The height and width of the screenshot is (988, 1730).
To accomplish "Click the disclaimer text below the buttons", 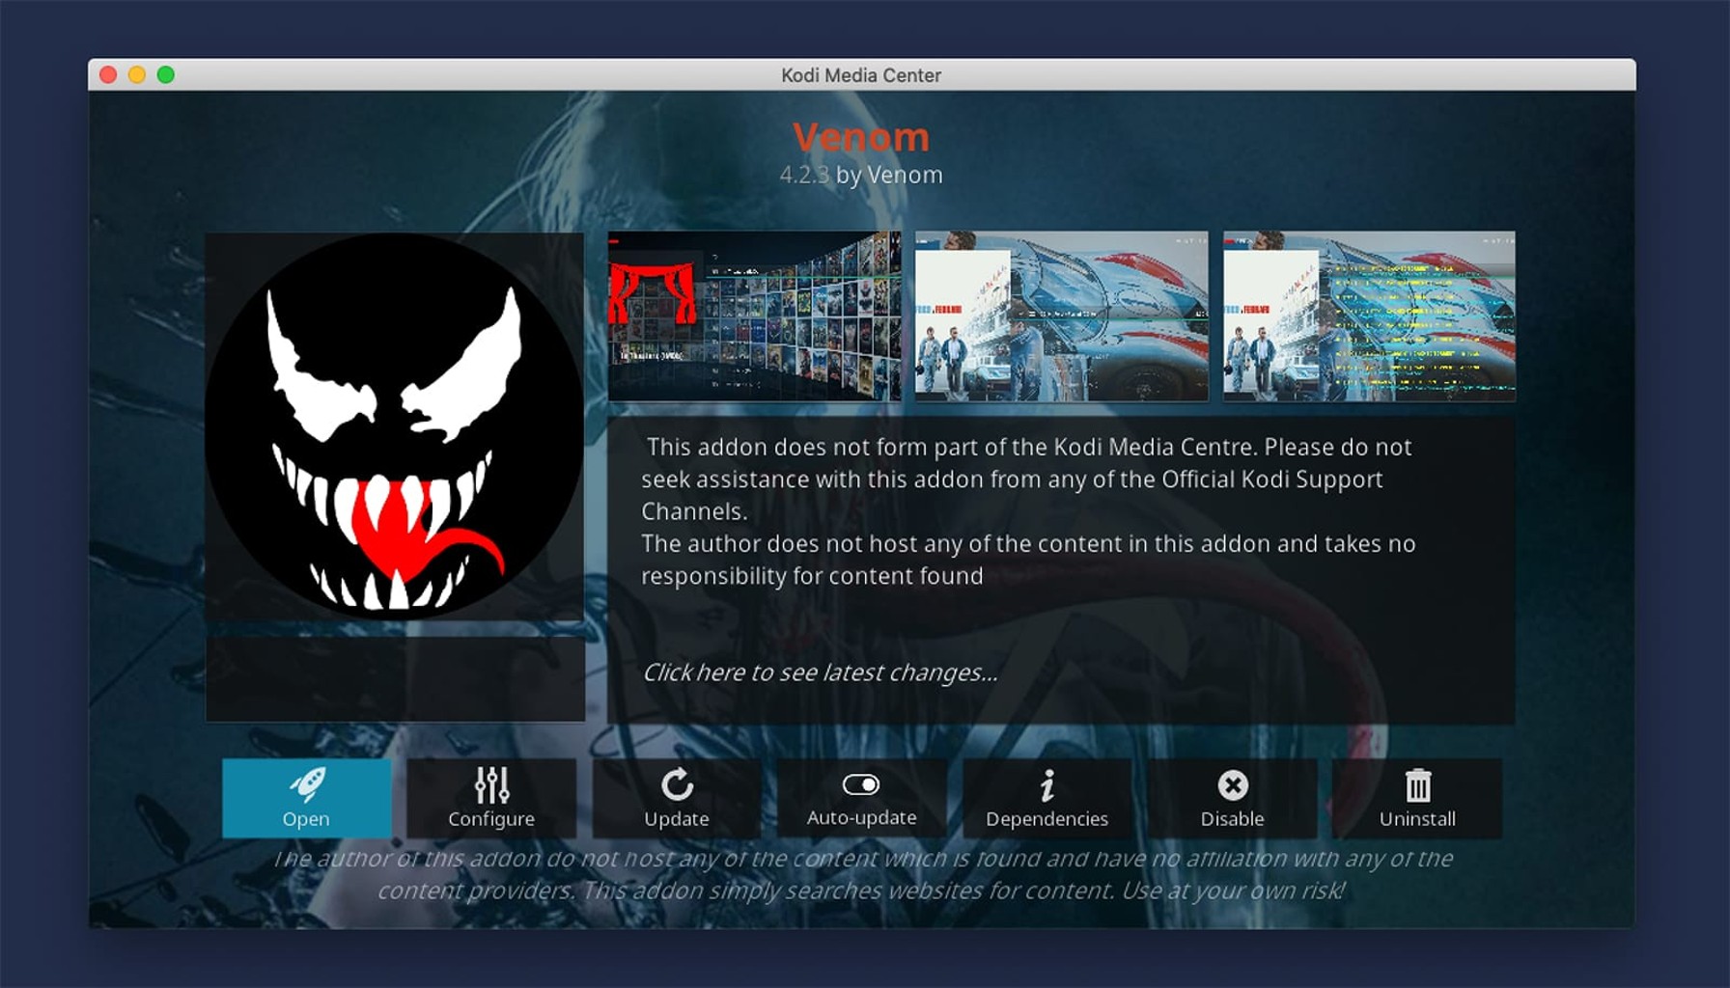I will tap(862, 874).
